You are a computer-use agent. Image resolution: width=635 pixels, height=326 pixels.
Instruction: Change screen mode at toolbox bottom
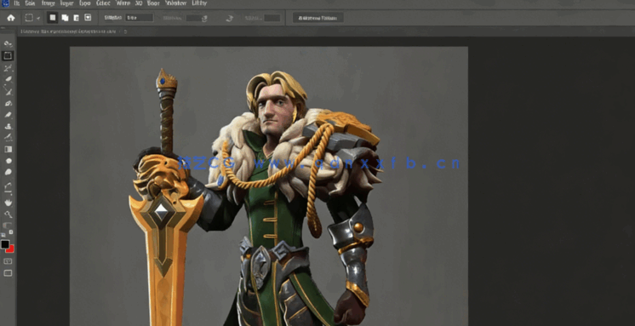tap(8, 273)
